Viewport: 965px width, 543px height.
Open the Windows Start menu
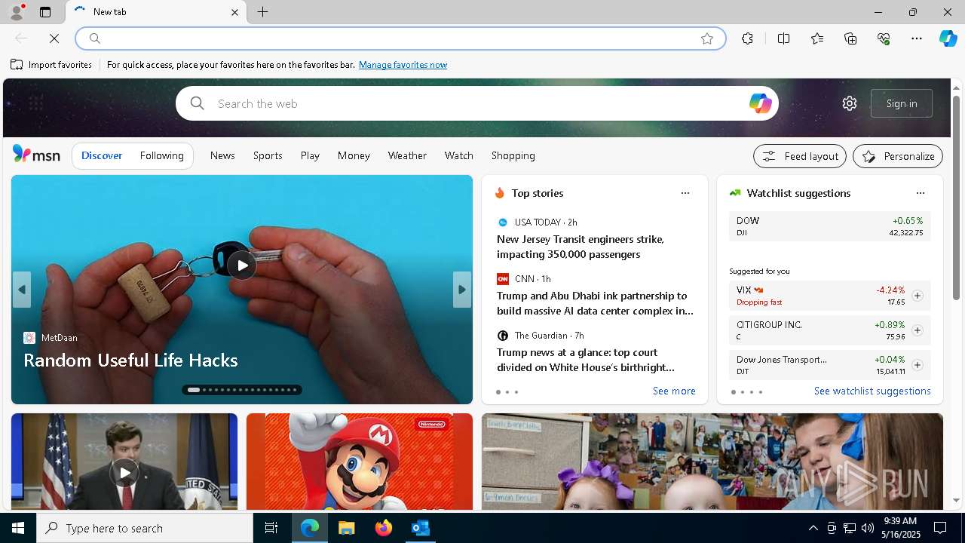pyautogui.click(x=18, y=528)
